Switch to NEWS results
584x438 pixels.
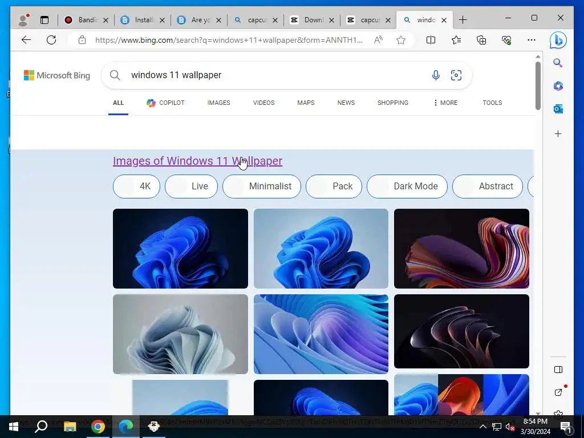point(346,103)
